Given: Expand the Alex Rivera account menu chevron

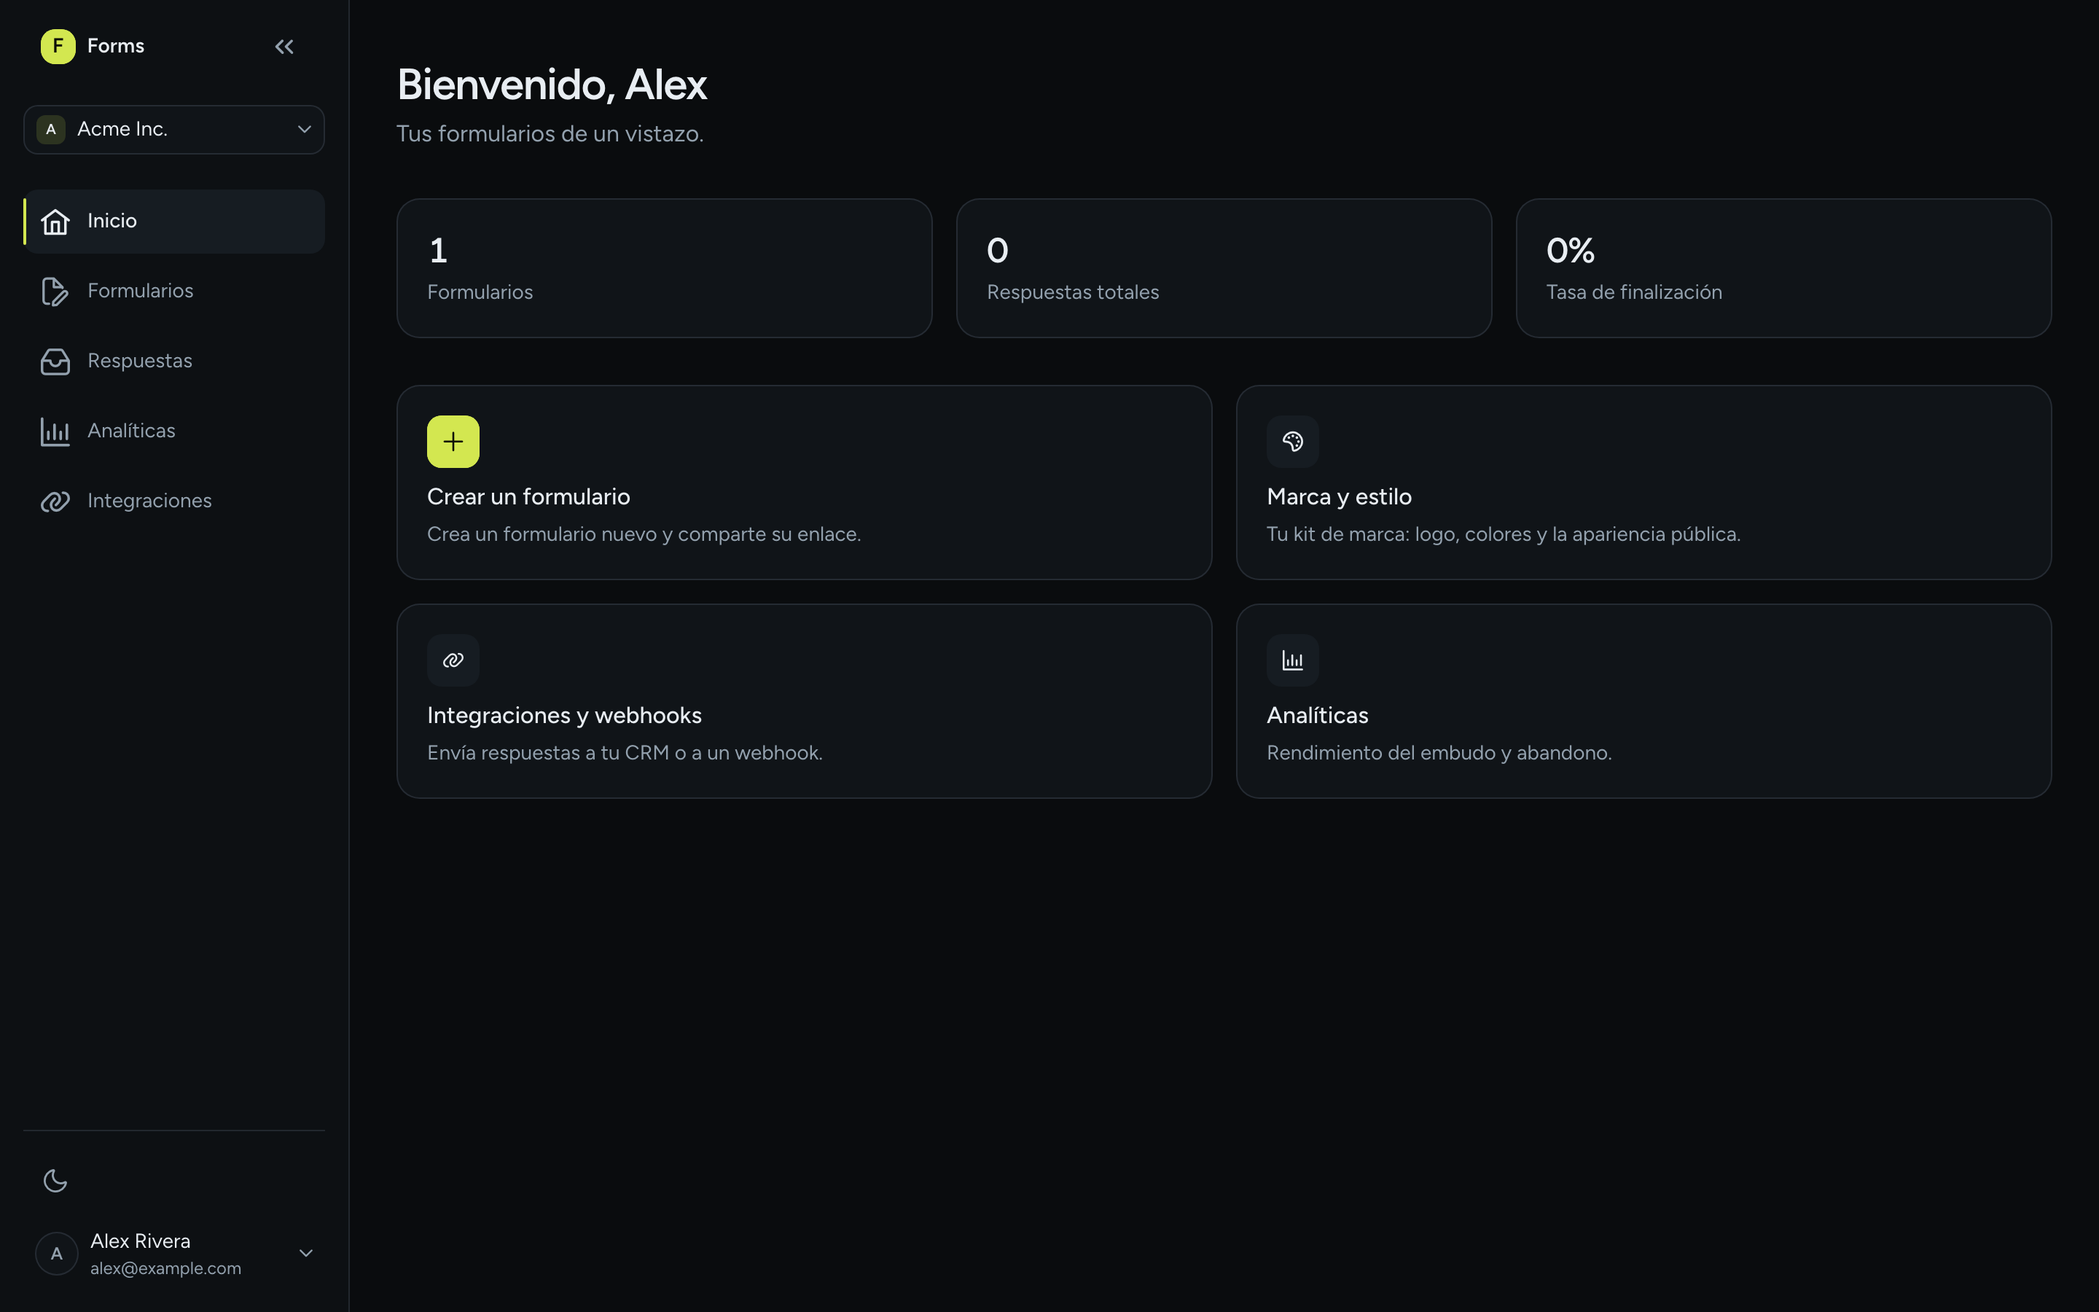Looking at the screenshot, I should [305, 1253].
